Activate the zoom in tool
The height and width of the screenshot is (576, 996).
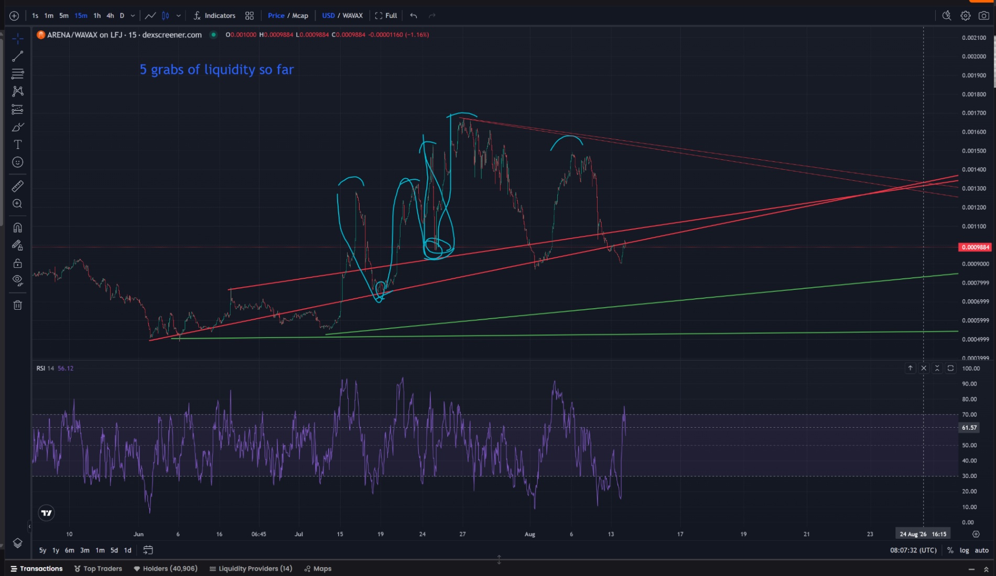click(x=17, y=204)
